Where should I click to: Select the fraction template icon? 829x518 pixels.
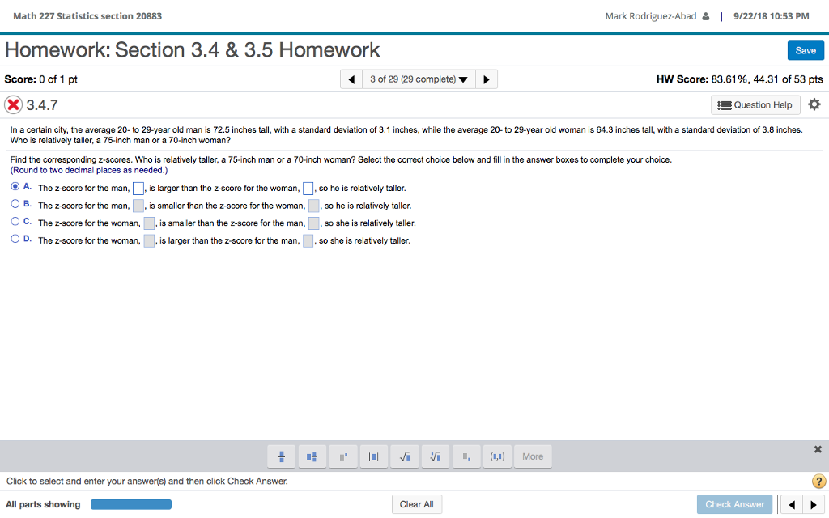tap(282, 456)
